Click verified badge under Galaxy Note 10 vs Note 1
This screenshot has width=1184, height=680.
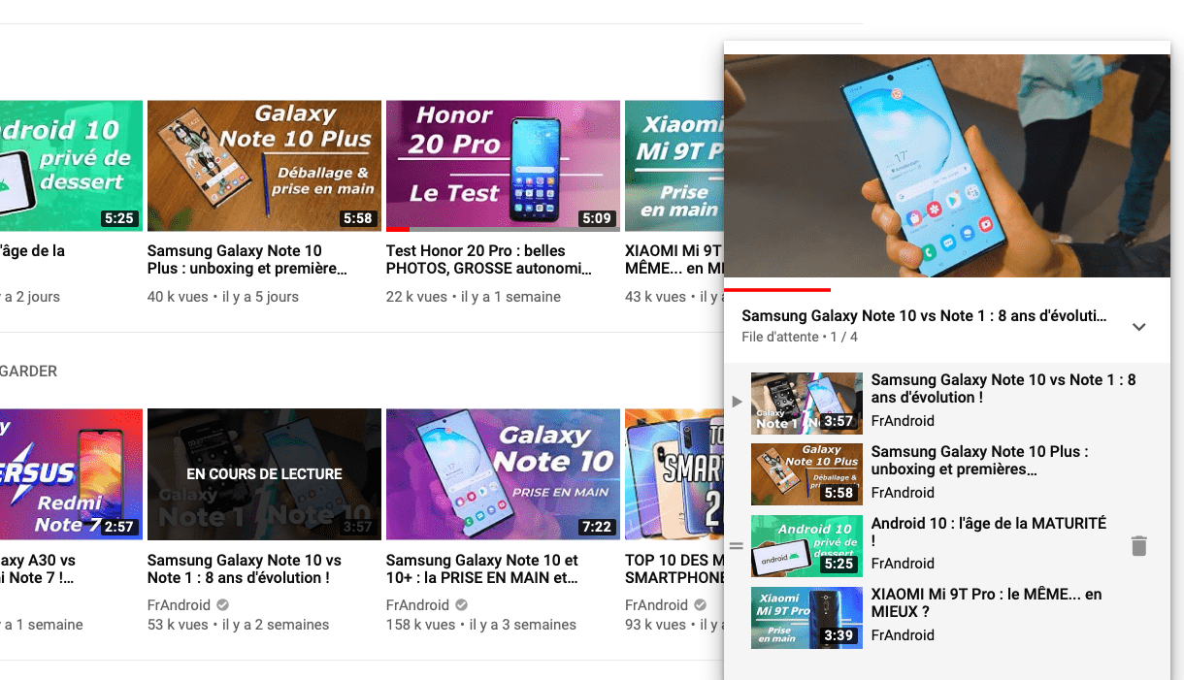(x=223, y=604)
